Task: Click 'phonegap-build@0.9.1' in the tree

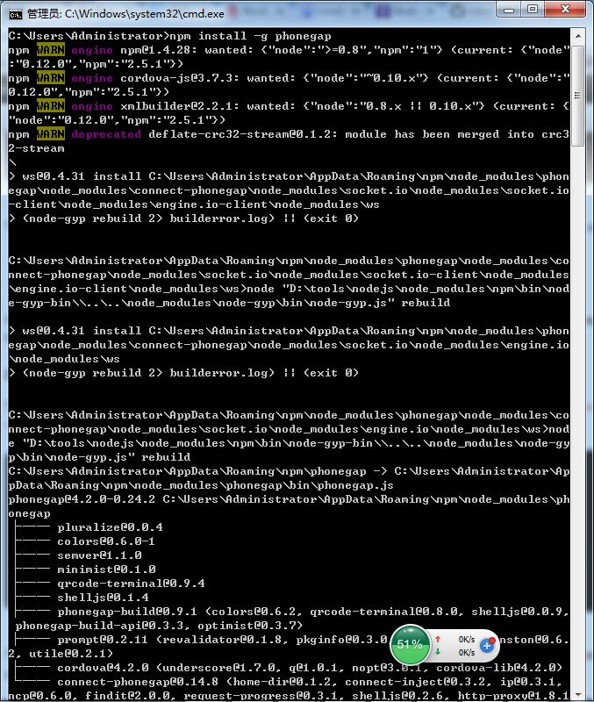Action: pyautogui.click(x=127, y=612)
